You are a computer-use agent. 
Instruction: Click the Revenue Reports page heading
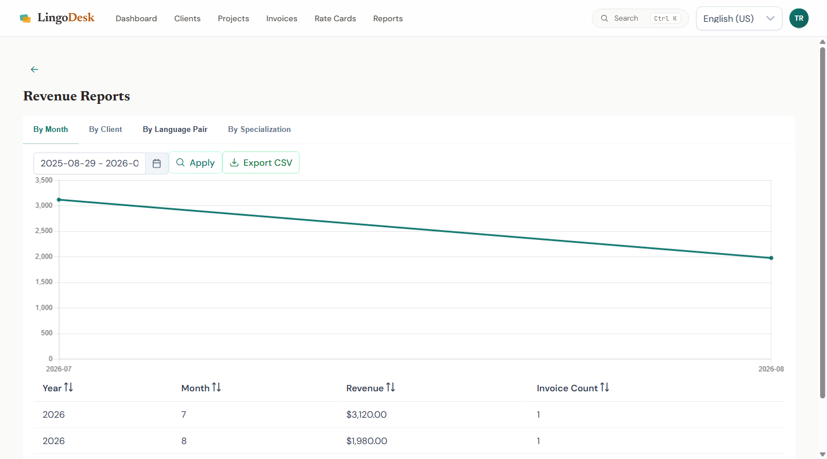pos(76,96)
